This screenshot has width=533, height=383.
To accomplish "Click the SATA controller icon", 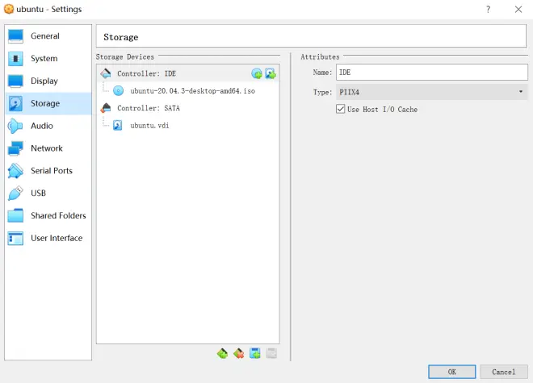I will (x=106, y=108).
